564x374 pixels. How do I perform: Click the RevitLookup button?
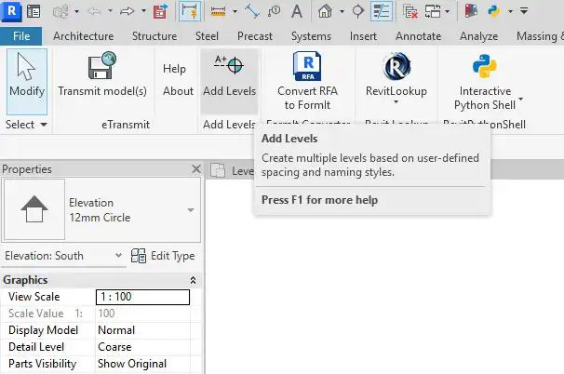tap(396, 77)
